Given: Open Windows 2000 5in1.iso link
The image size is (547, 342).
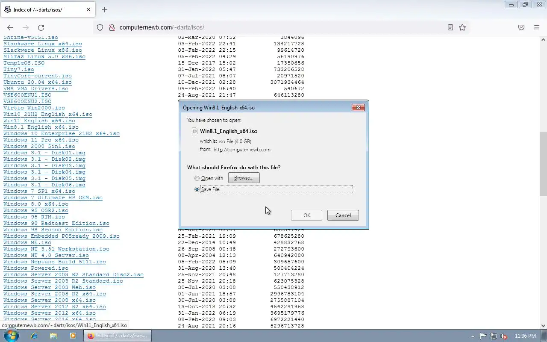Looking at the screenshot, I should pyautogui.click(x=39, y=146).
